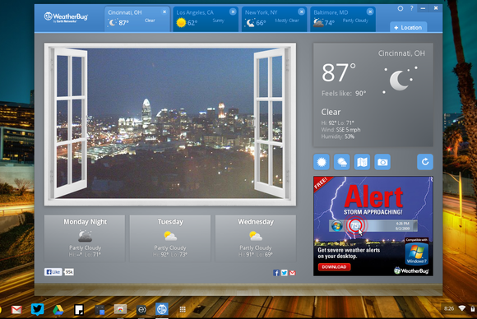
Task: Open the Tuesday forecast card
Action: (170, 238)
